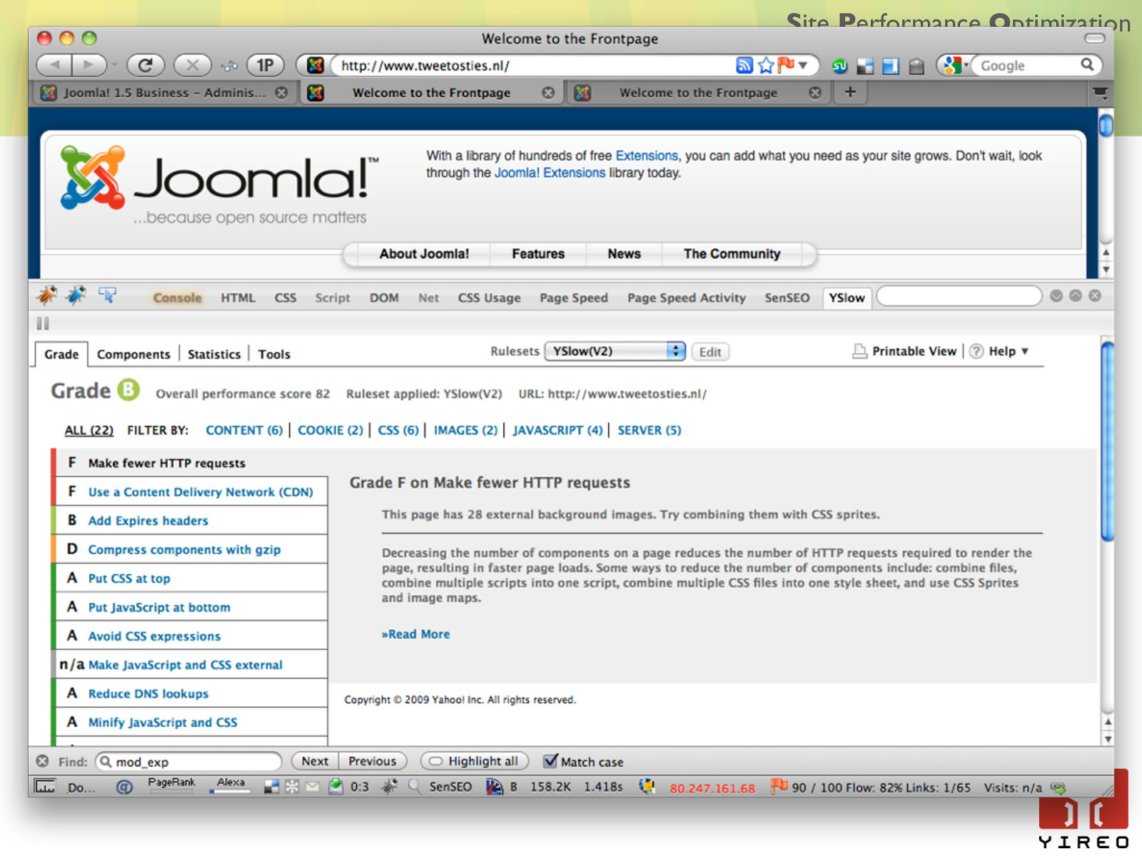1142x856 pixels.
Task: Click the Delicious bookmarks toolbar icon
Action: [865, 66]
